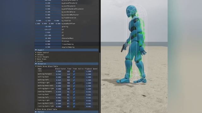
Task: Toggle Timer Active checkbox for running-right
Action: pos(74,101)
